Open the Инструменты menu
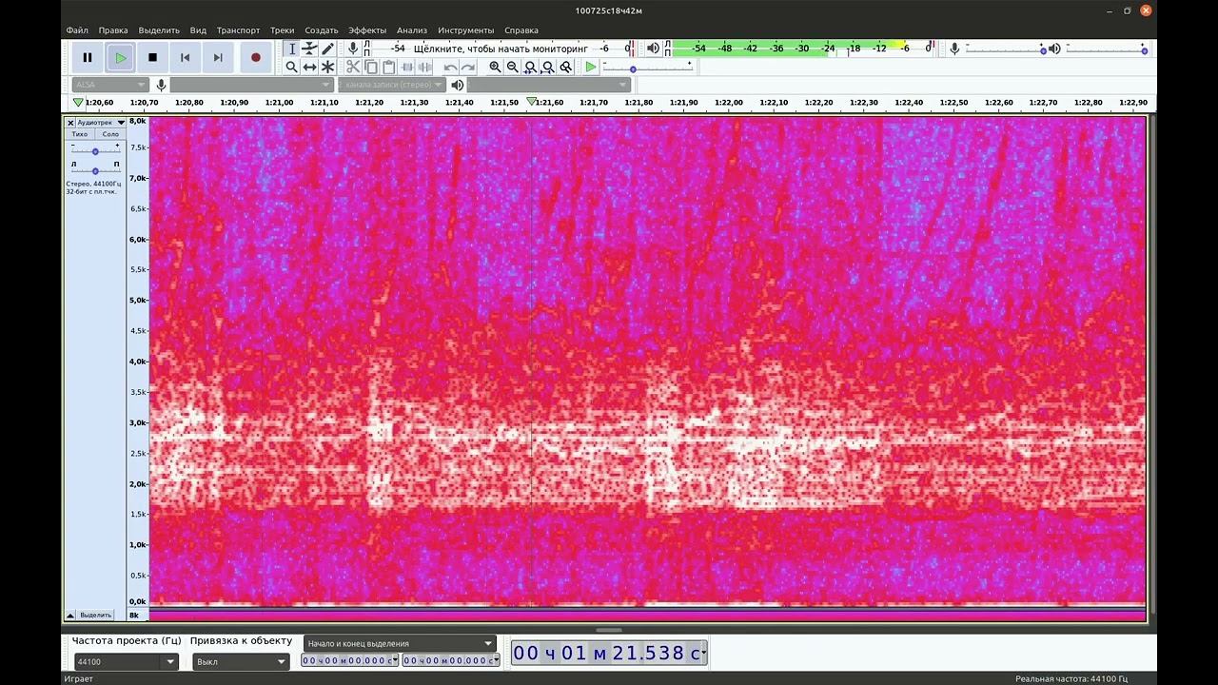The height and width of the screenshot is (685, 1218). coord(466,30)
